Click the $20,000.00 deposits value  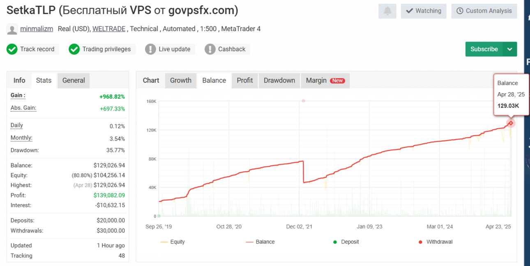111,221
